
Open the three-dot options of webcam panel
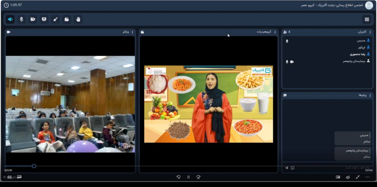click(132, 32)
